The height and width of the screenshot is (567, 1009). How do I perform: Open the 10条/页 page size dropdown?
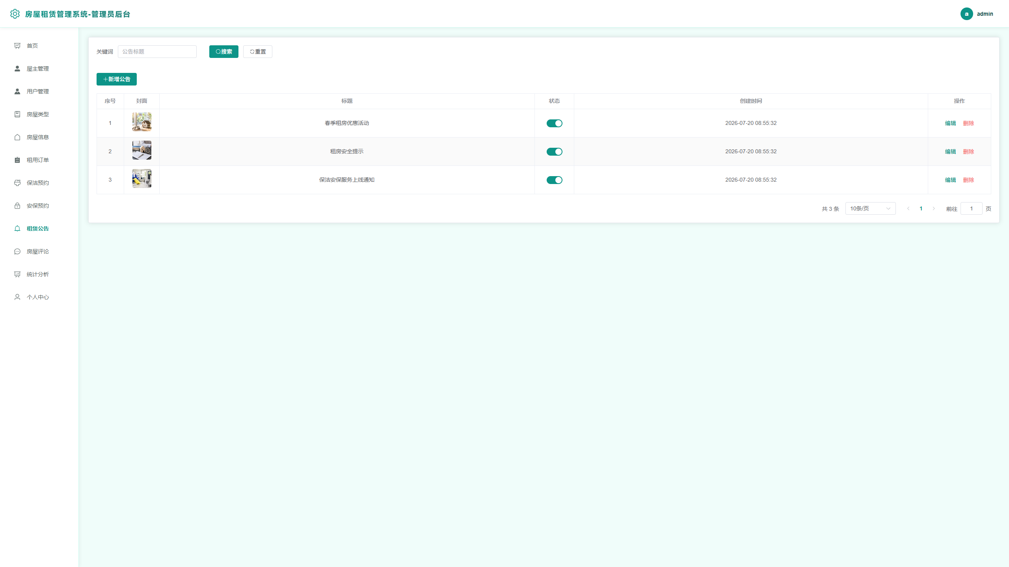tap(870, 208)
